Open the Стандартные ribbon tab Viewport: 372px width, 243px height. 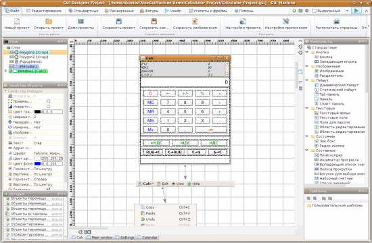tap(83, 11)
